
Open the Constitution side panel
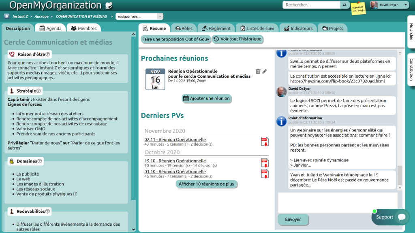click(x=411, y=69)
